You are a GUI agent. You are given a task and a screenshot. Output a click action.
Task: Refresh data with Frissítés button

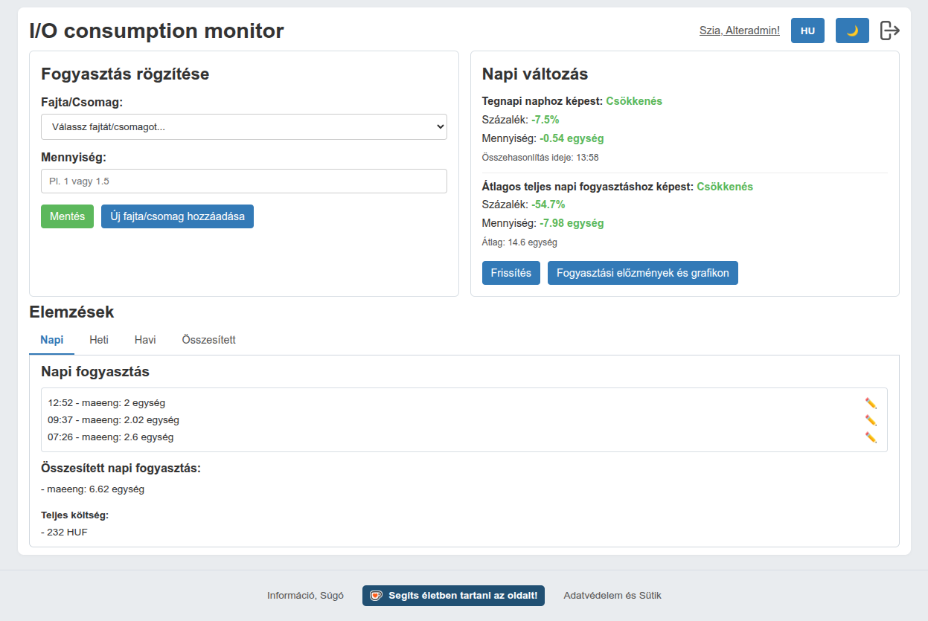tap(511, 273)
